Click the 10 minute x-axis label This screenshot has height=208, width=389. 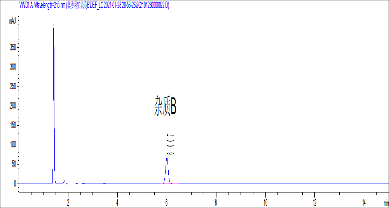[265, 202]
